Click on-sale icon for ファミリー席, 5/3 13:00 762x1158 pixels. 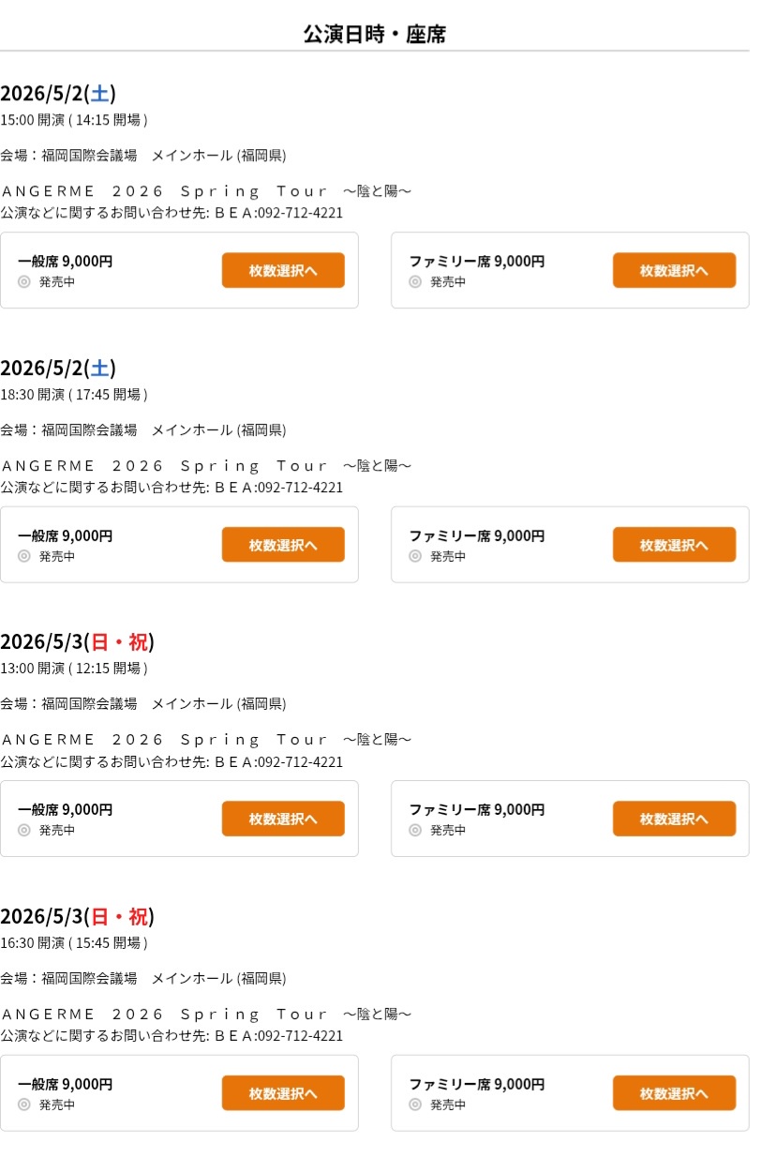[415, 830]
